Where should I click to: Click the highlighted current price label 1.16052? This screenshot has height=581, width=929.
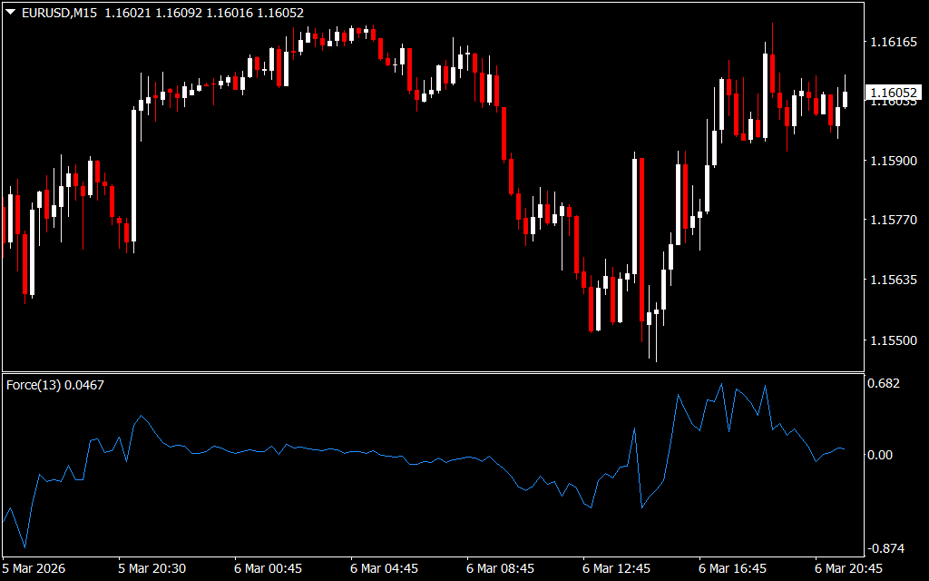pyautogui.click(x=894, y=93)
